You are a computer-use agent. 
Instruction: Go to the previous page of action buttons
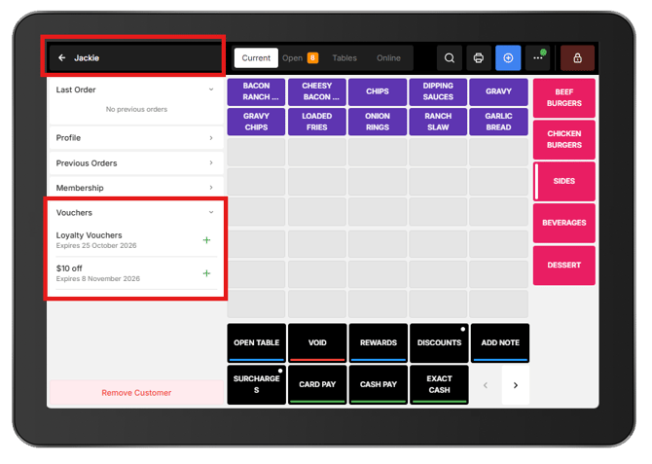point(486,385)
